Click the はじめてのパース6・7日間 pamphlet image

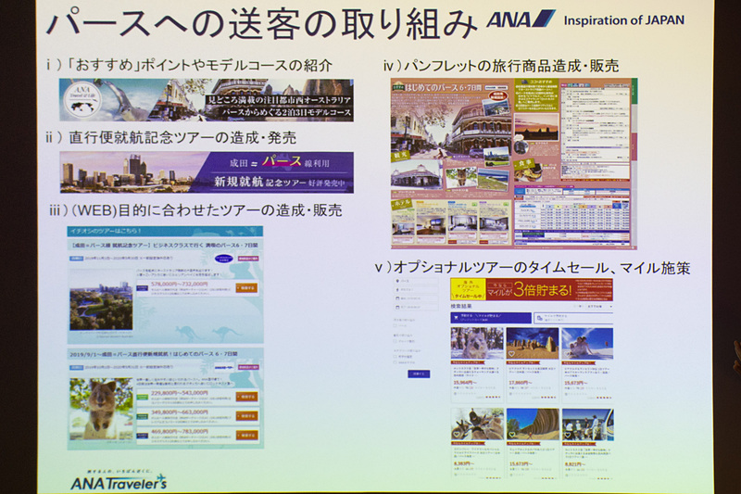coord(514,163)
